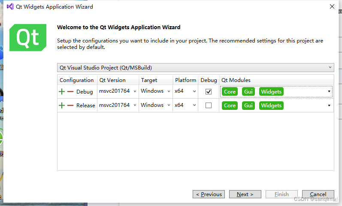Proceed with the Next button

click(245, 194)
